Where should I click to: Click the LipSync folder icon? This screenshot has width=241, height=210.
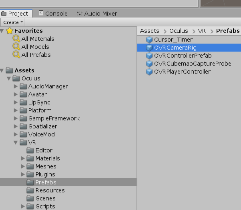click(23, 102)
